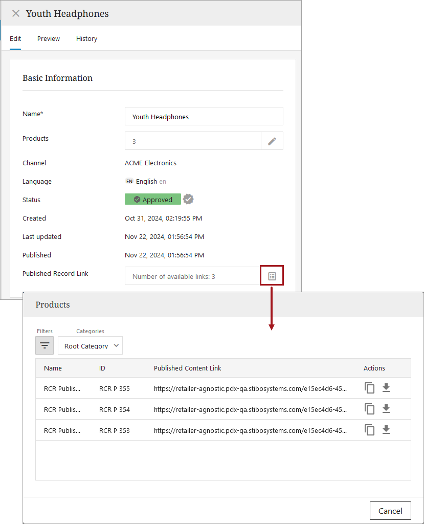Viewport: 424px width, 524px height.
Task: Click the Number of available links field
Action: (x=192, y=276)
